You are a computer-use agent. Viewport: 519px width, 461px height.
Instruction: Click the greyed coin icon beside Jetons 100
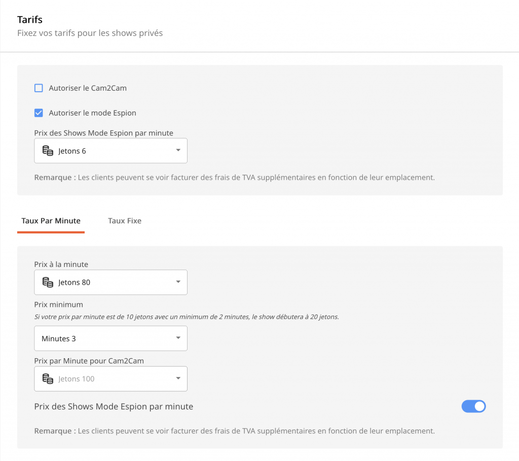point(48,379)
